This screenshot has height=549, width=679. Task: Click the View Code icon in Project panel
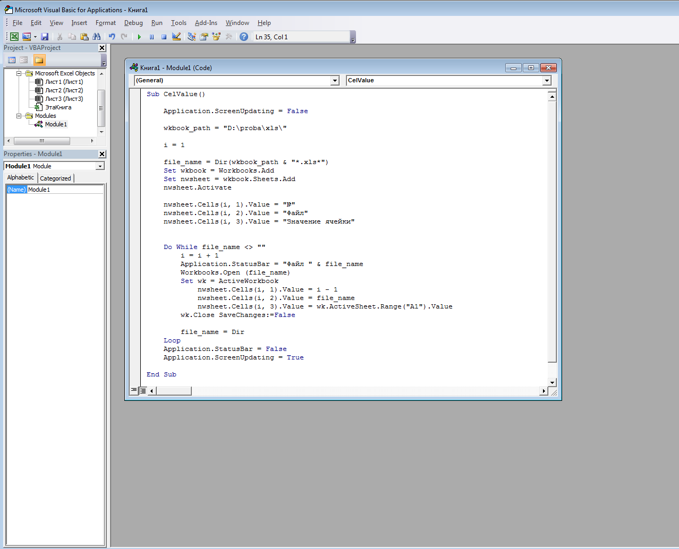[12, 60]
